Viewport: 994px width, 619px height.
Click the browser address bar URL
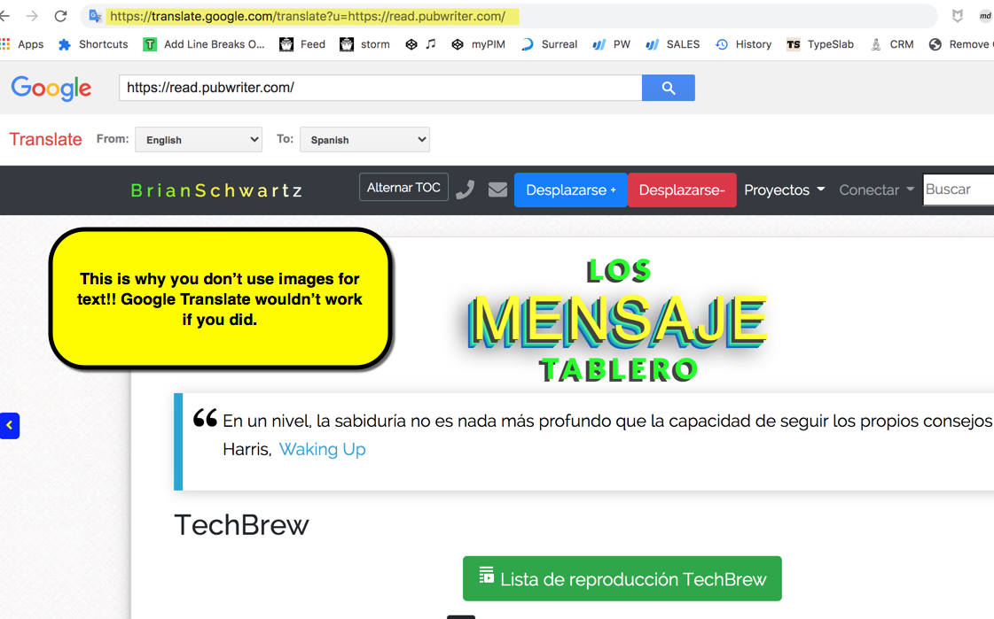[308, 17]
